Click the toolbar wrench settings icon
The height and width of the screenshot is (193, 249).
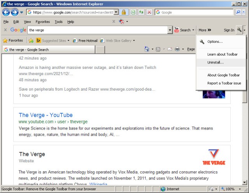pos(239,30)
